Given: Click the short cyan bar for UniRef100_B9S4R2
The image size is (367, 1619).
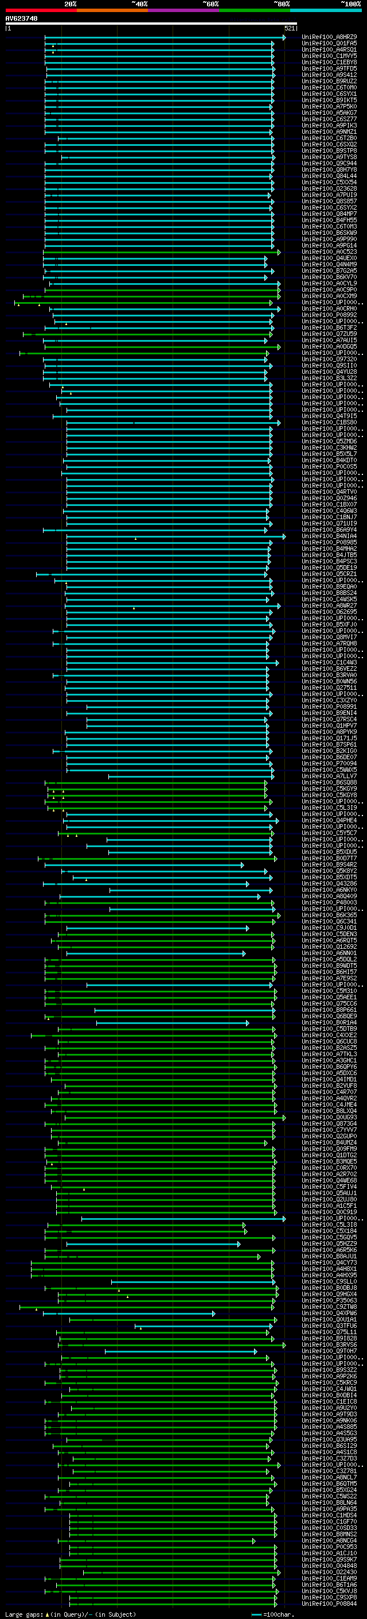Looking at the screenshot, I should click(x=145, y=865).
